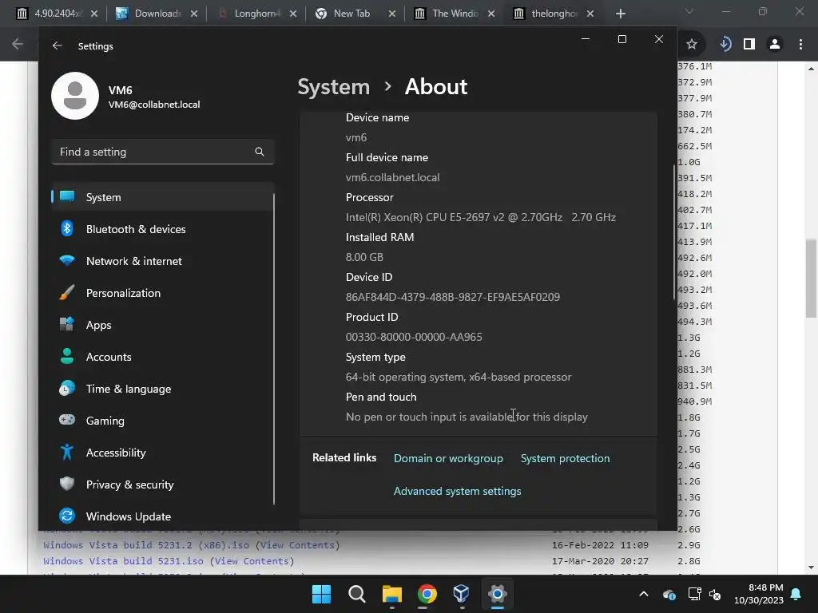Image resolution: width=818 pixels, height=613 pixels.
Task: Open Time & language settings
Action: [162, 389]
